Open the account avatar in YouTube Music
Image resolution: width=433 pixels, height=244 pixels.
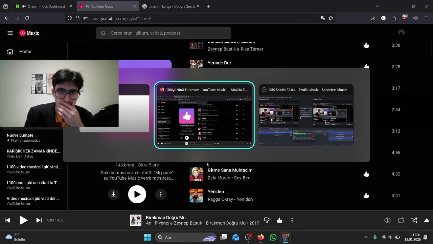click(401, 33)
